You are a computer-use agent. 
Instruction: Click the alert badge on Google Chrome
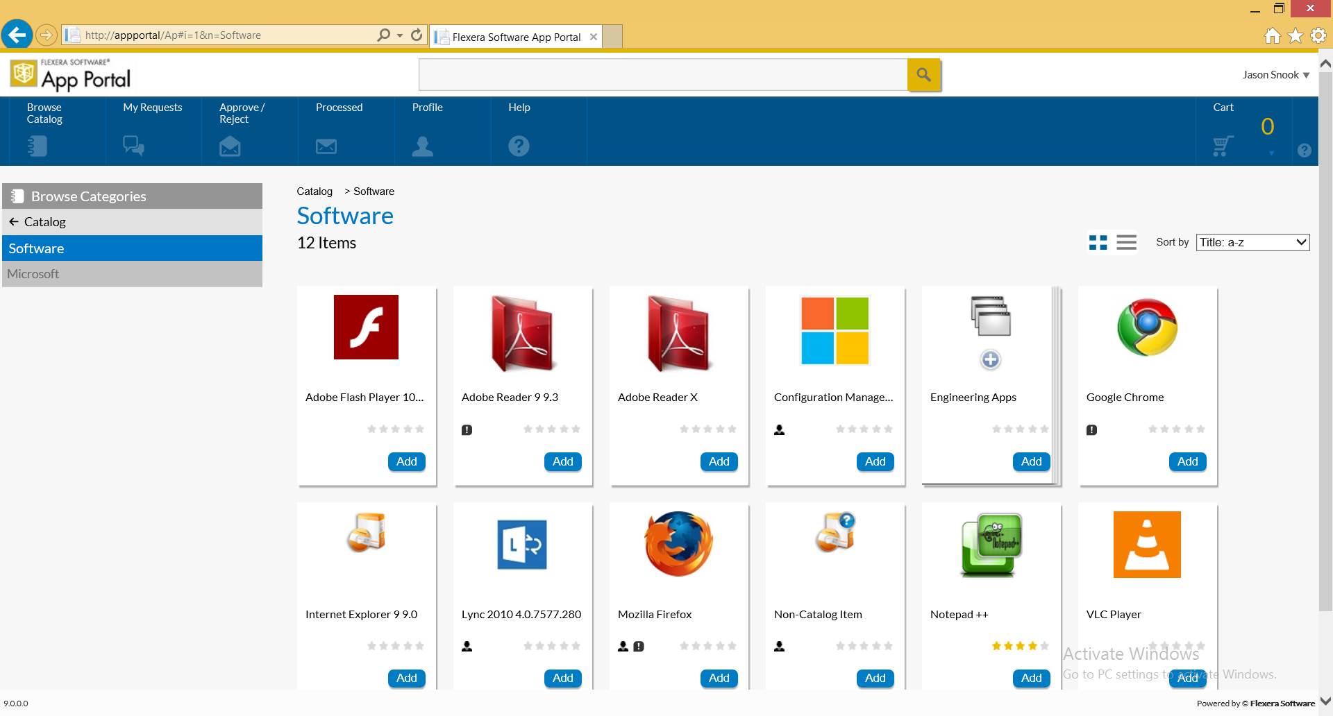pyautogui.click(x=1091, y=430)
